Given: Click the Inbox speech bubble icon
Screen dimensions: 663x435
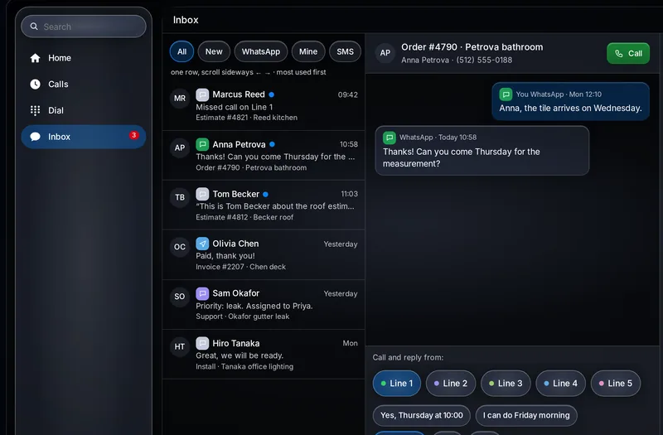Looking at the screenshot, I should point(35,137).
